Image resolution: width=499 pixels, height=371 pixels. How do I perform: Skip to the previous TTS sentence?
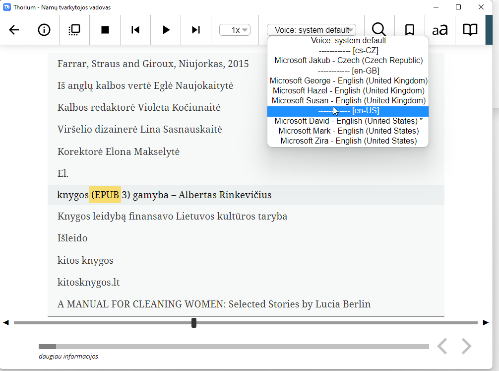tap(135, 30)
